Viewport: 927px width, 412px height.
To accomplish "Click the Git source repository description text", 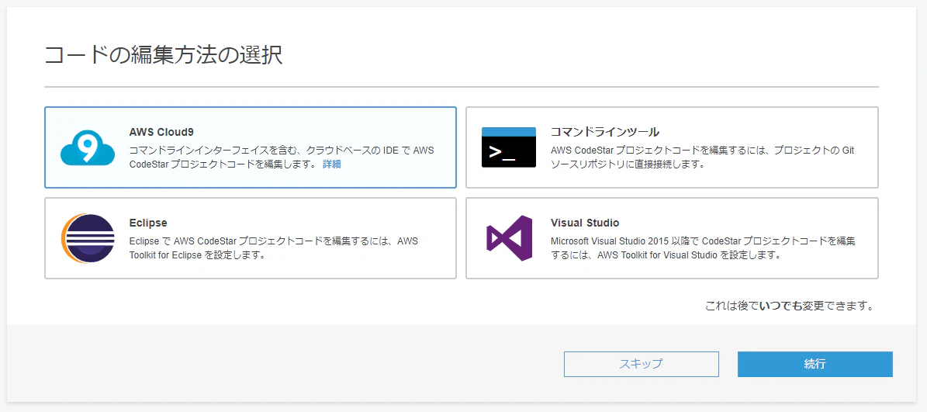I will tap(702, 158).
